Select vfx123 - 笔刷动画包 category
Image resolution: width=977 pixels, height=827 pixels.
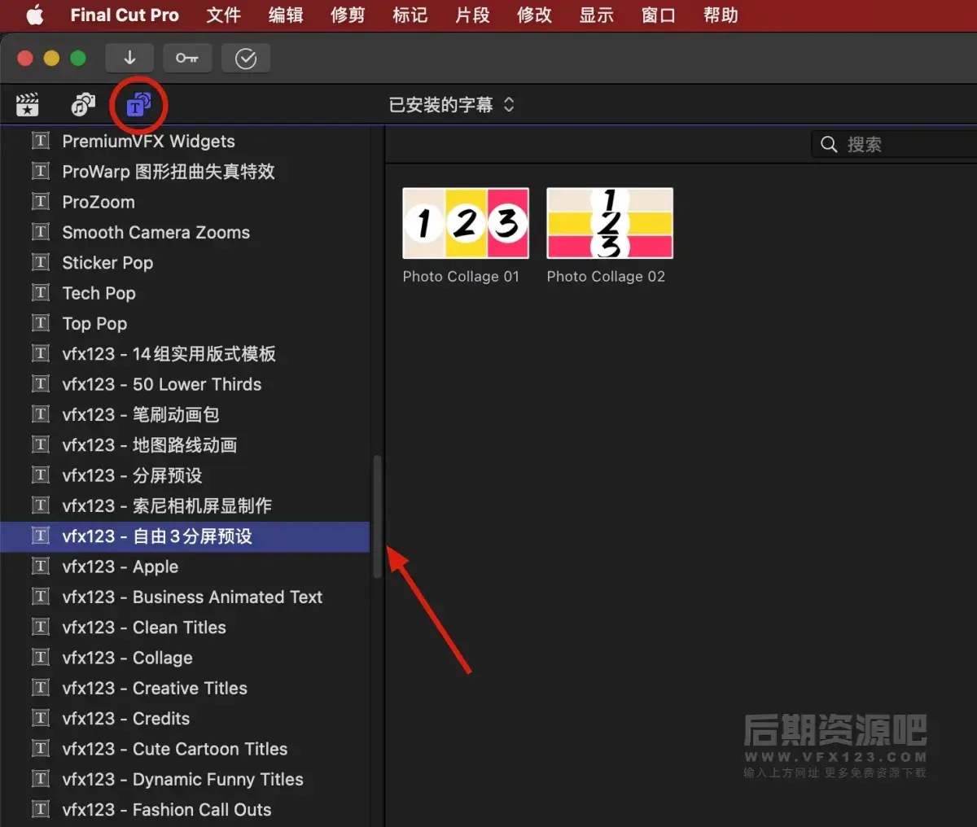point(185,414)
